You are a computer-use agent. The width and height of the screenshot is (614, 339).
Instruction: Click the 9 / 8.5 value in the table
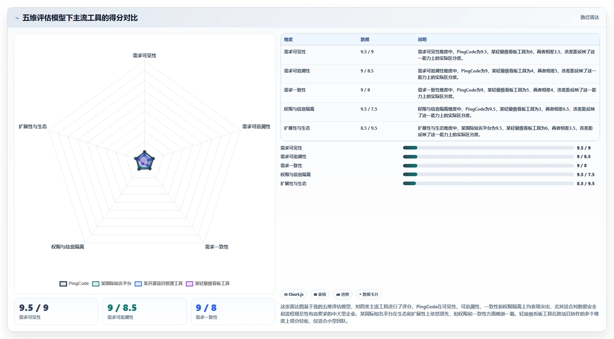(367, 71)
